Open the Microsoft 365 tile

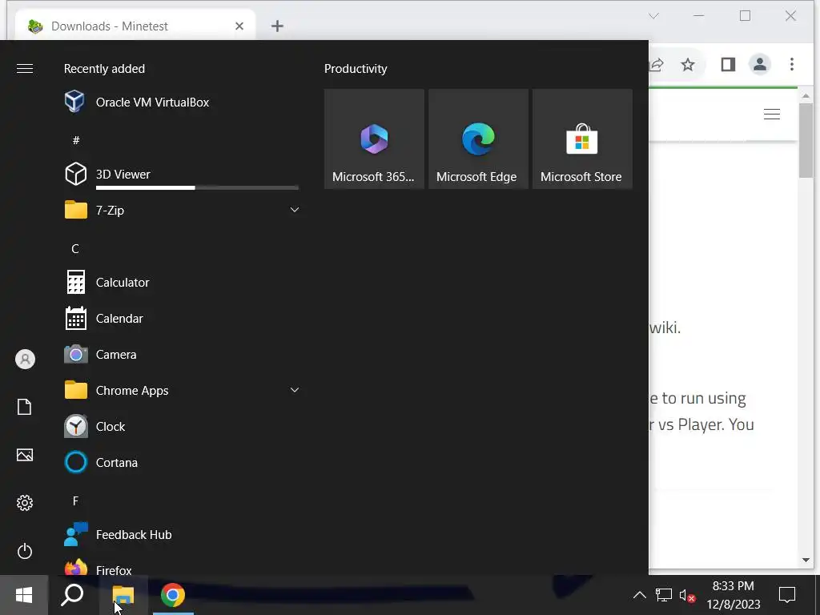[x=374, y=139]
